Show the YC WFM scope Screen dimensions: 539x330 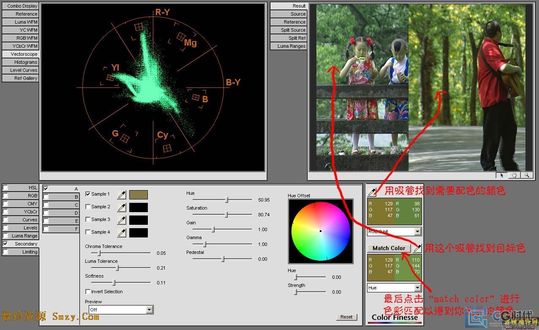pos(21,30)
